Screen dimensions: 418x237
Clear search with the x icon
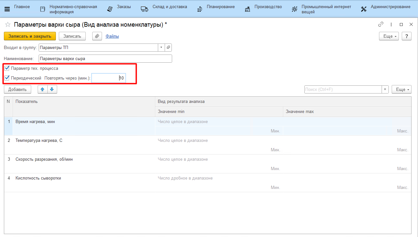(x=385, y=89)
